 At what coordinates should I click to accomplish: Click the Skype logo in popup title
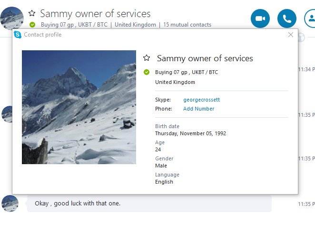tap(18, 35)
